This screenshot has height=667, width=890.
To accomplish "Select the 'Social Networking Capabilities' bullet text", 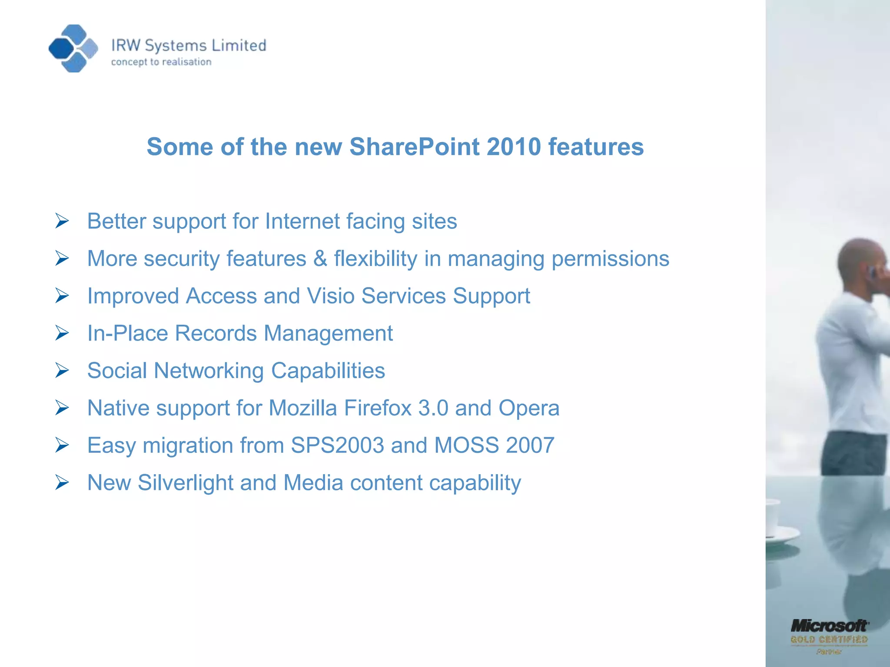I will point(236,371).
